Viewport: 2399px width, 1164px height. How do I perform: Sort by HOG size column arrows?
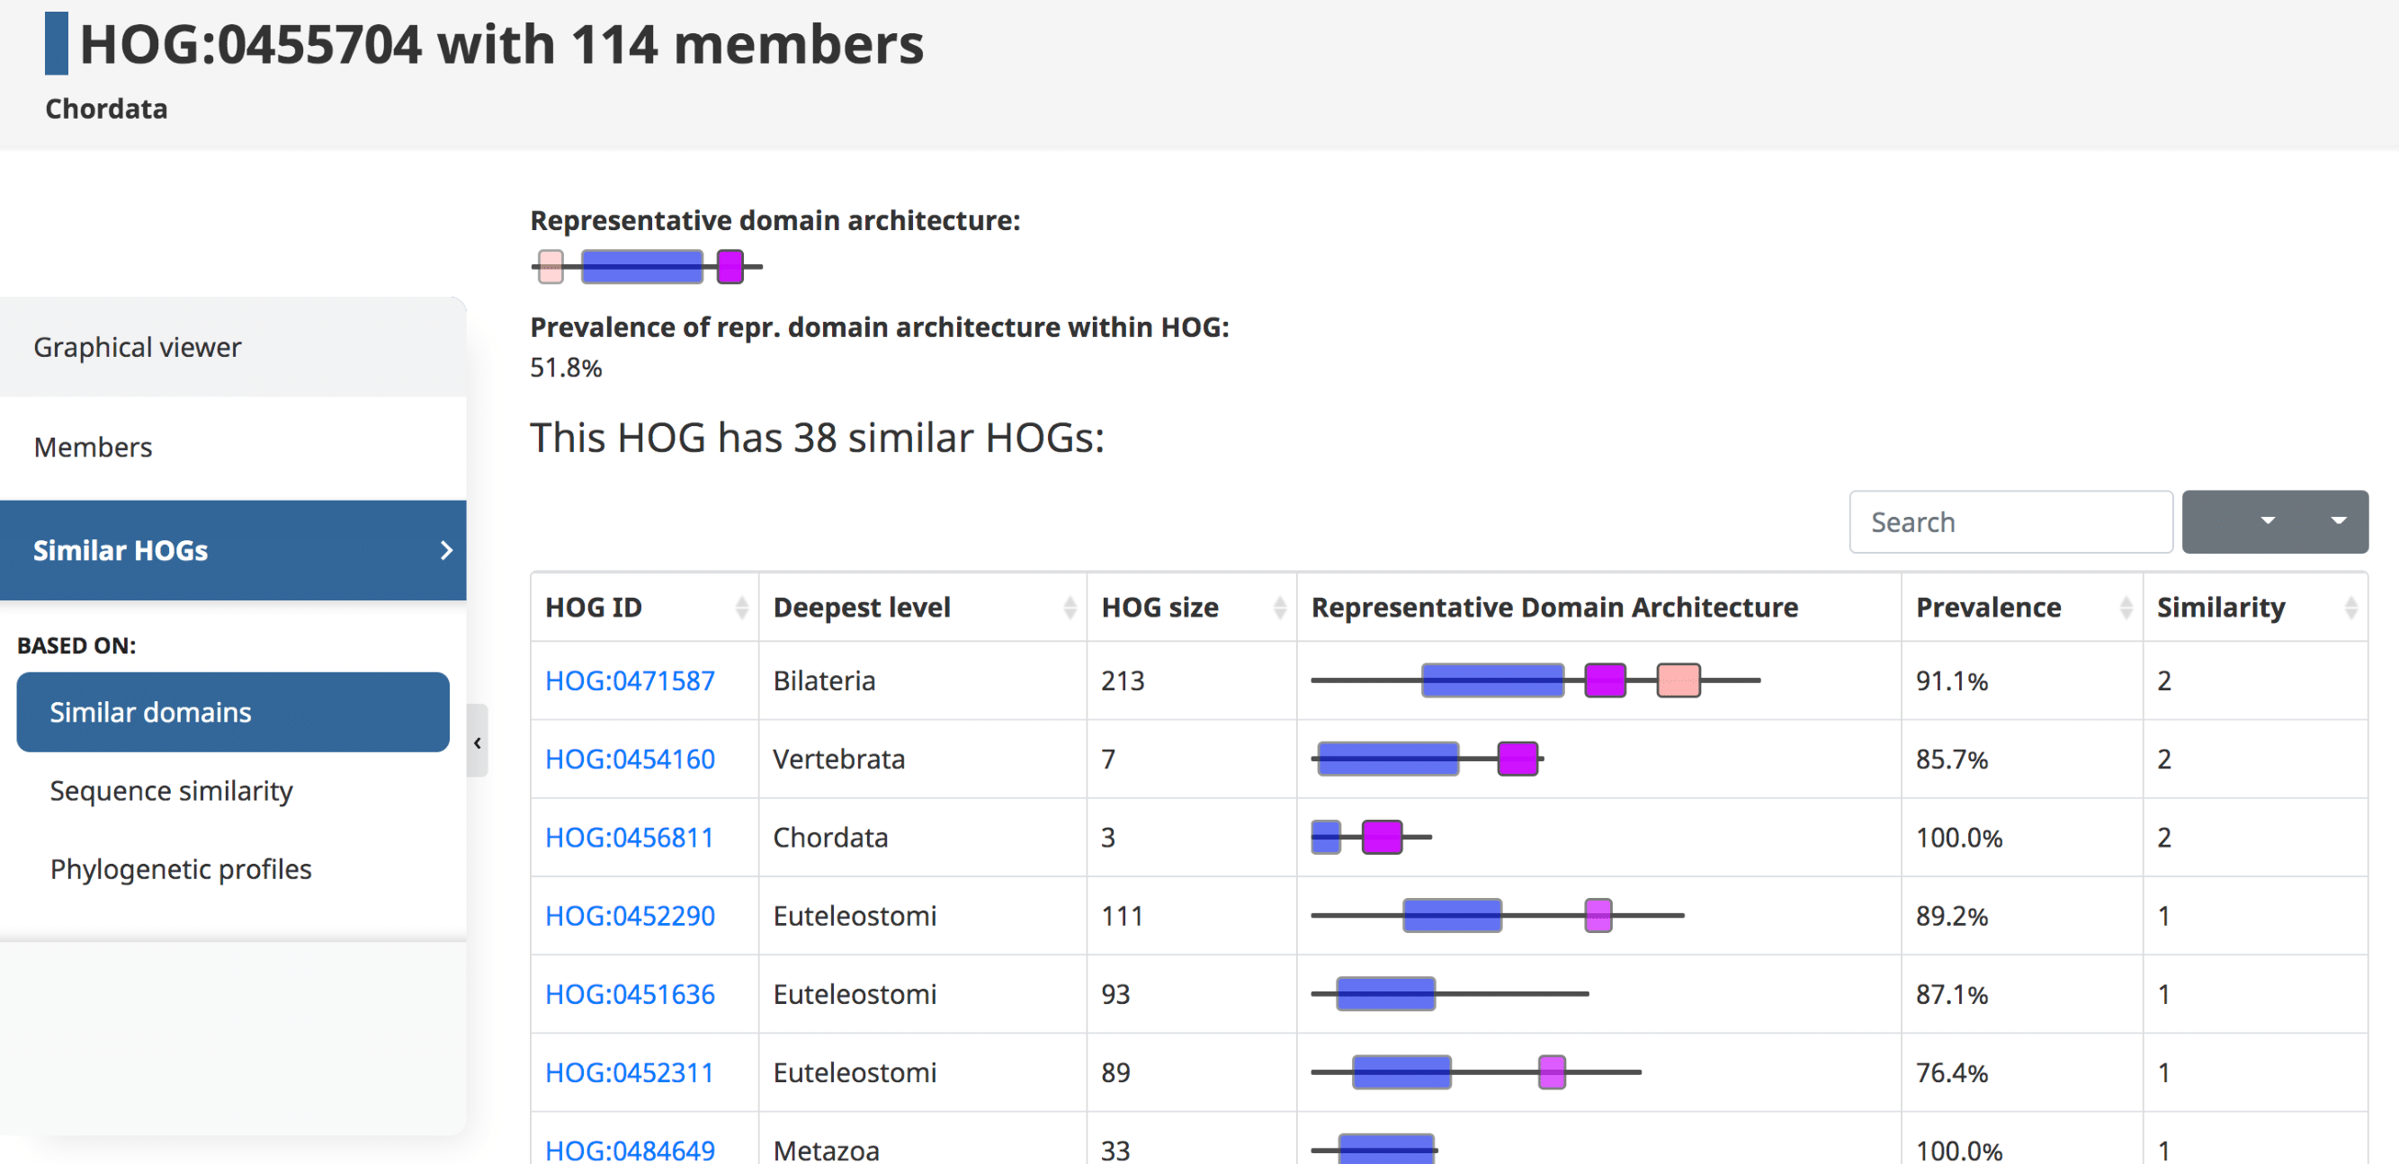coord(1279,608)
